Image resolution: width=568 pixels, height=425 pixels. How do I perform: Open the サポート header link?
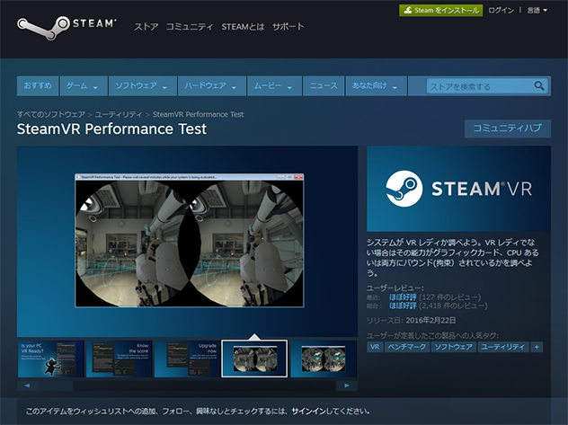(x=288, y=27)
